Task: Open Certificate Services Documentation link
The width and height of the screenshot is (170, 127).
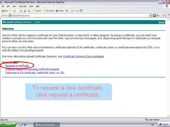Action: (x=83, y=56)
